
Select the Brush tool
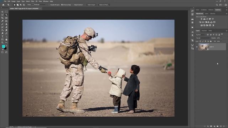(x=2, y=24)
